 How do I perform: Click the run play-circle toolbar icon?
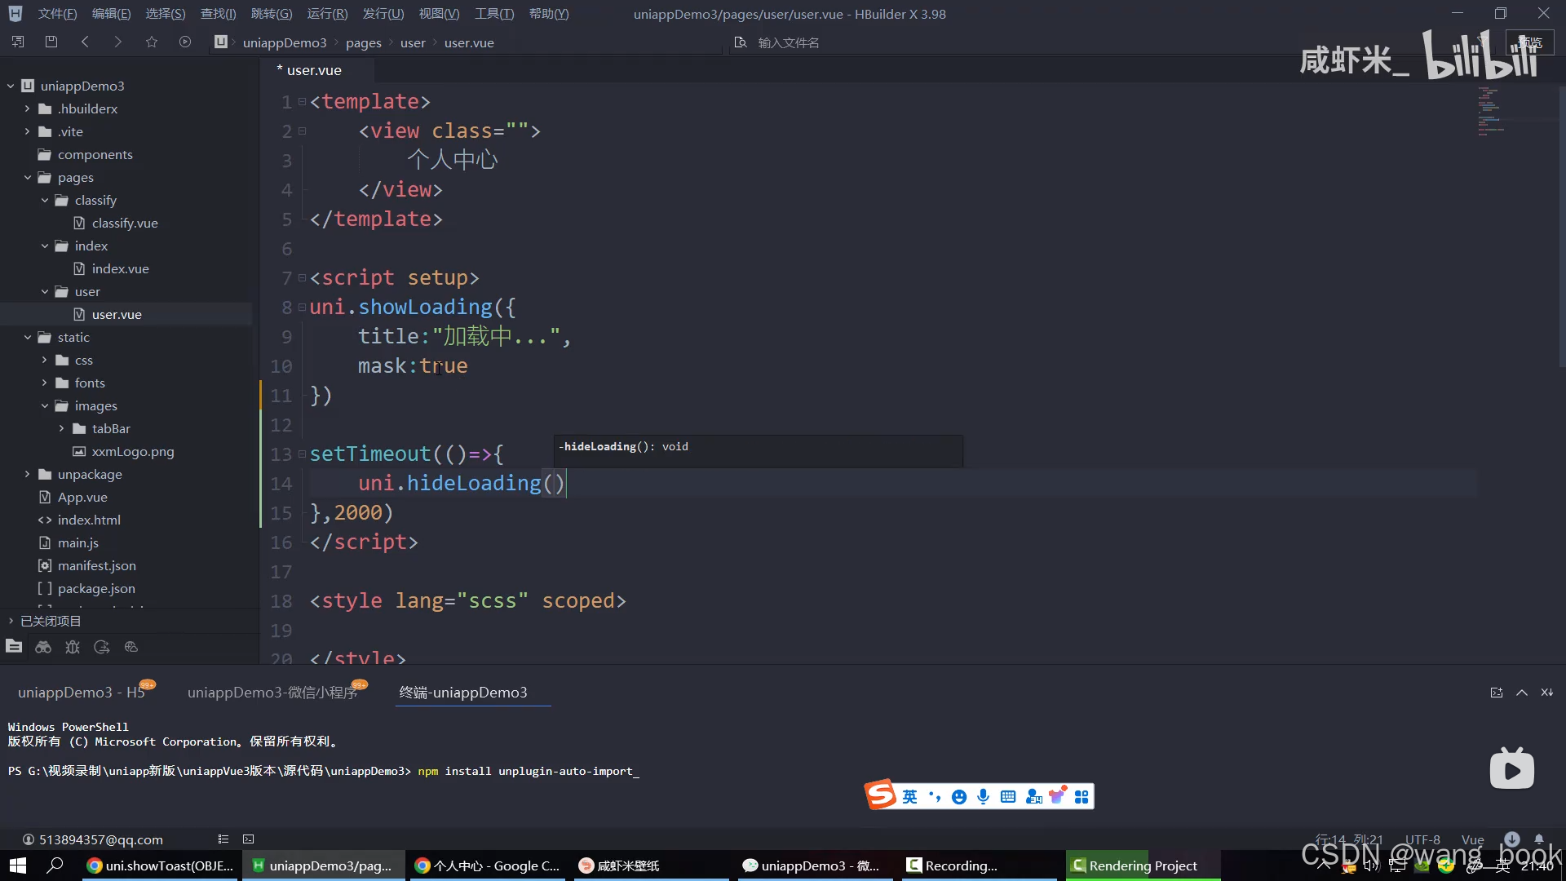click(x=185, y=42)
